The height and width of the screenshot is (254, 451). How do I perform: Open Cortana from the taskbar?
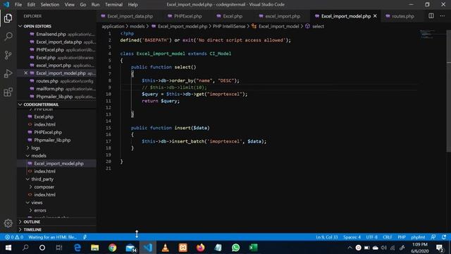[42, 248]
